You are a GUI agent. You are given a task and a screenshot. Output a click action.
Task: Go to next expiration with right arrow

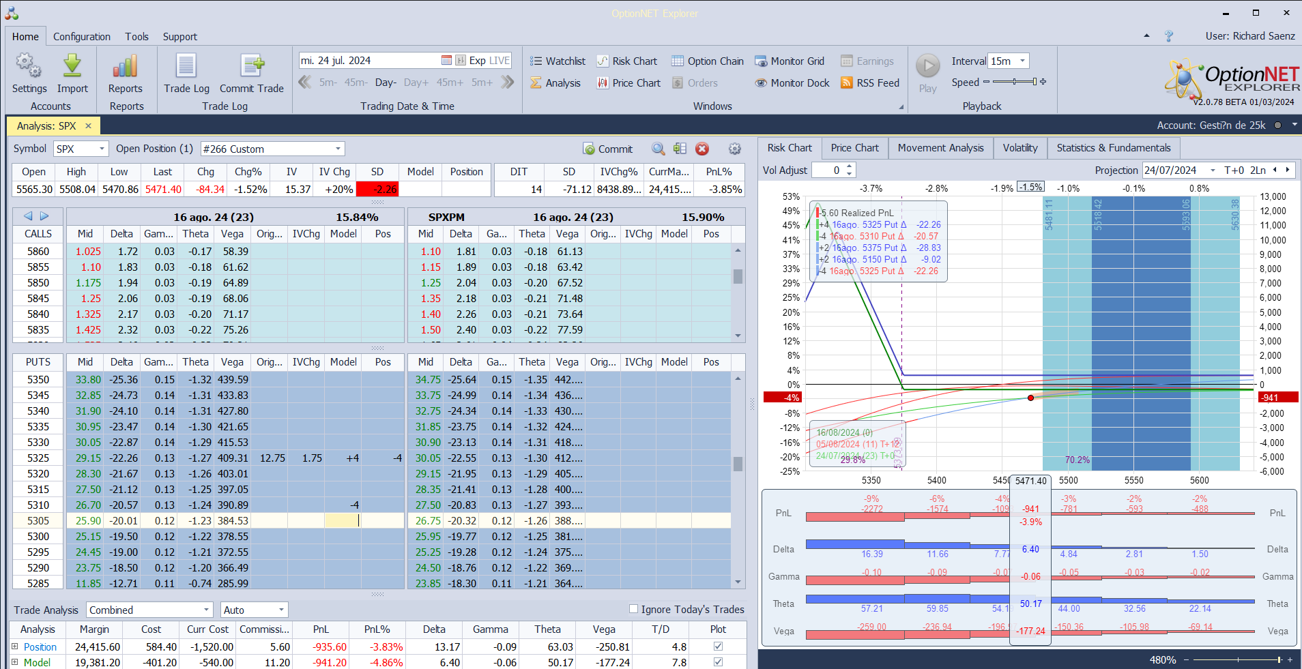(x=44, y=216)
